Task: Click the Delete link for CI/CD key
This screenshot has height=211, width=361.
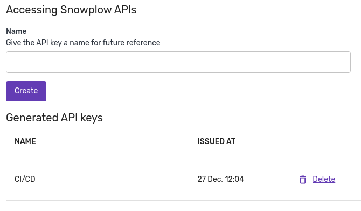Action: tap(324, 179)
